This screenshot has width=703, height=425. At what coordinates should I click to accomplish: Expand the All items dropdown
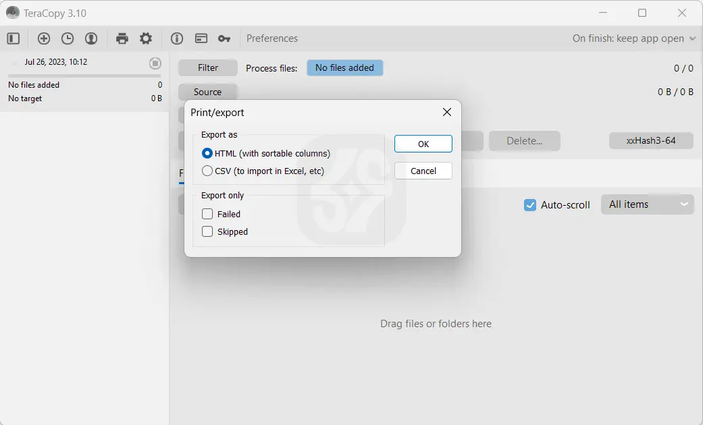(x=647, y=204)
